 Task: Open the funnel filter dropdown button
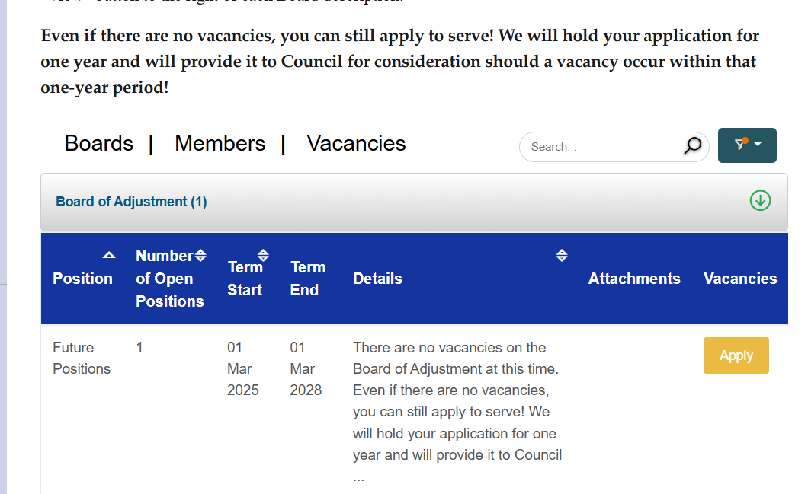pos(747,145)
